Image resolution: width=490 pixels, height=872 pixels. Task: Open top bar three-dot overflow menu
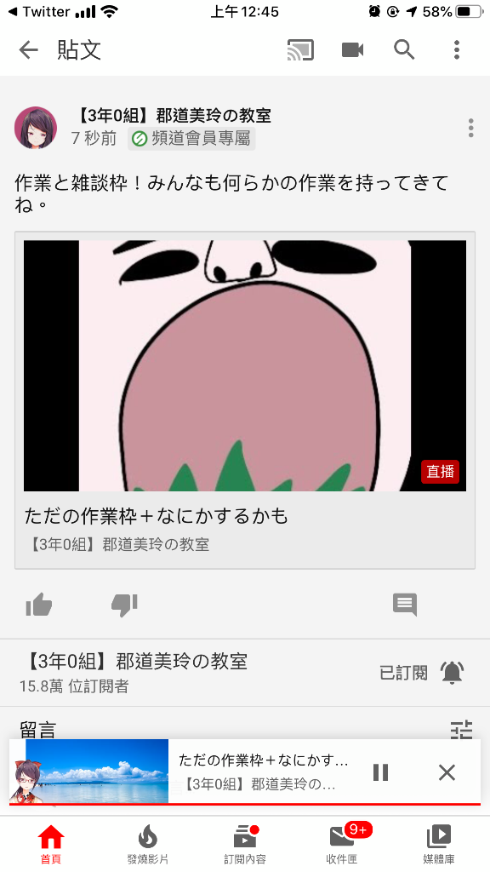[457, 50]
